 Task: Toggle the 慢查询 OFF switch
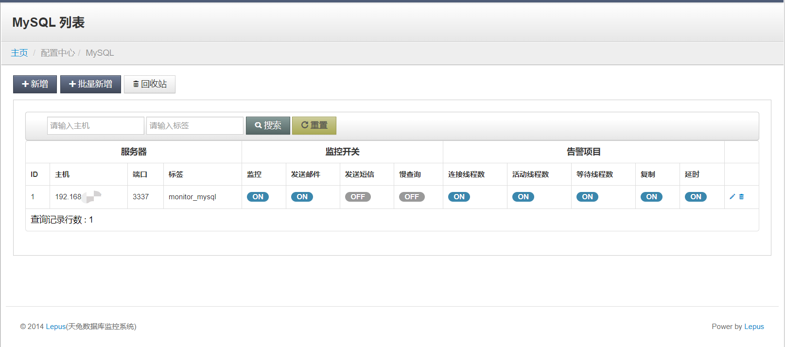point(412,197)
